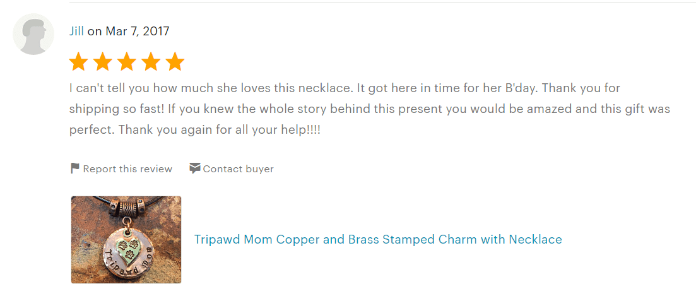Select the third orange rating star
The image size is (696, 301).
126,62
